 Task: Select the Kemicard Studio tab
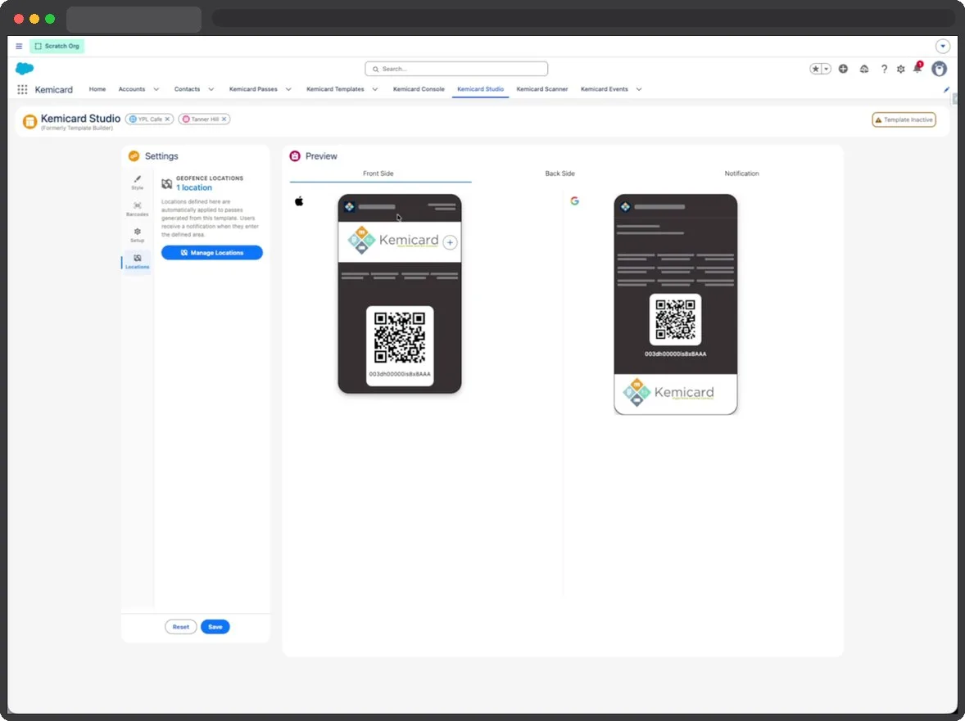pos(480,89)
